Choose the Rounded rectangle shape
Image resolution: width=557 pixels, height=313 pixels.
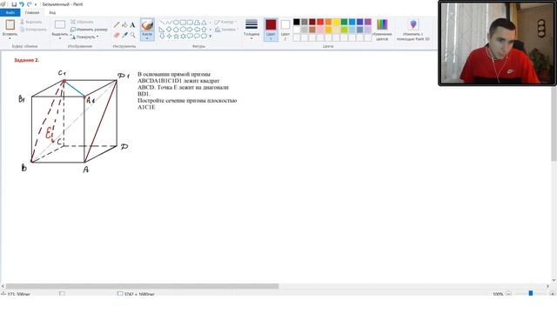(x=190, y=22)
